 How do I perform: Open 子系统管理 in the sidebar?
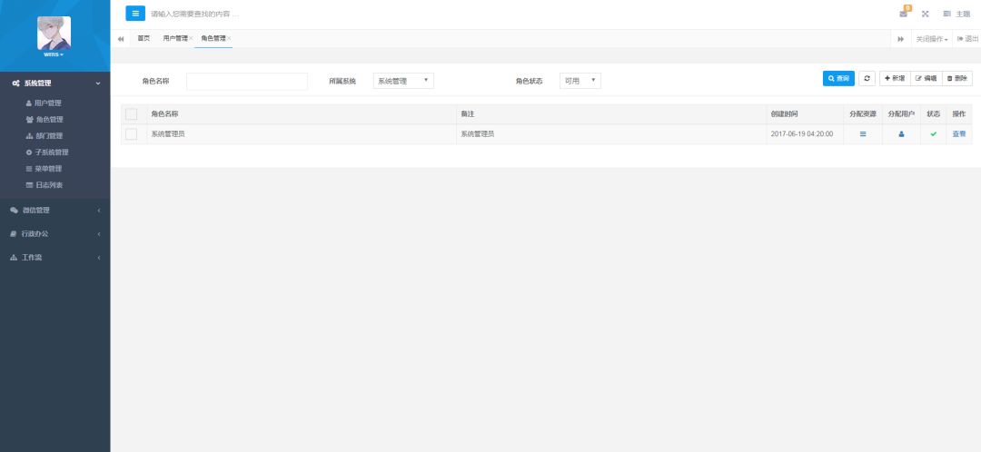pos(51,152)
